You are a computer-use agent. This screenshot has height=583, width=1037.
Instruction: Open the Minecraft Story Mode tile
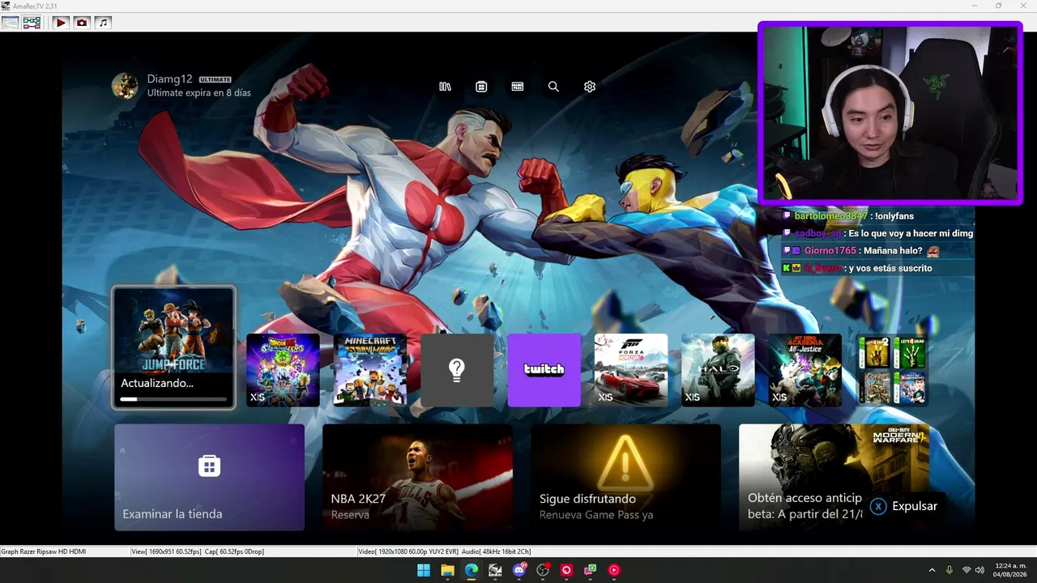[370, 370]
